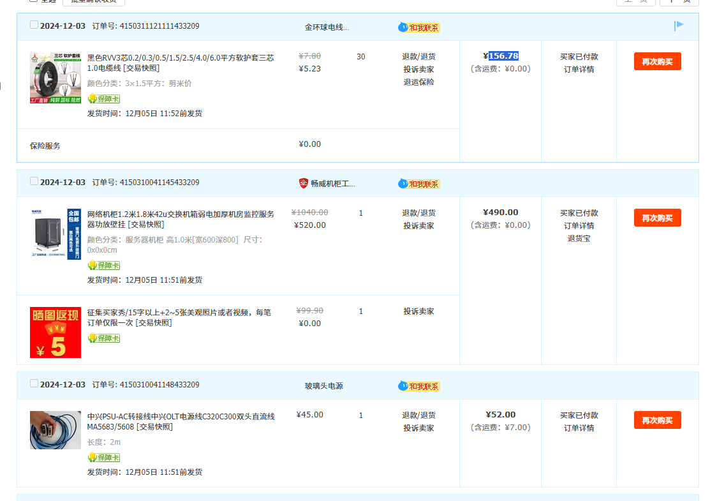Click the 保障卡 badge under the ZTE power cable
The image size is (710, 501).
pyautogui.click(x=104, y=458)
